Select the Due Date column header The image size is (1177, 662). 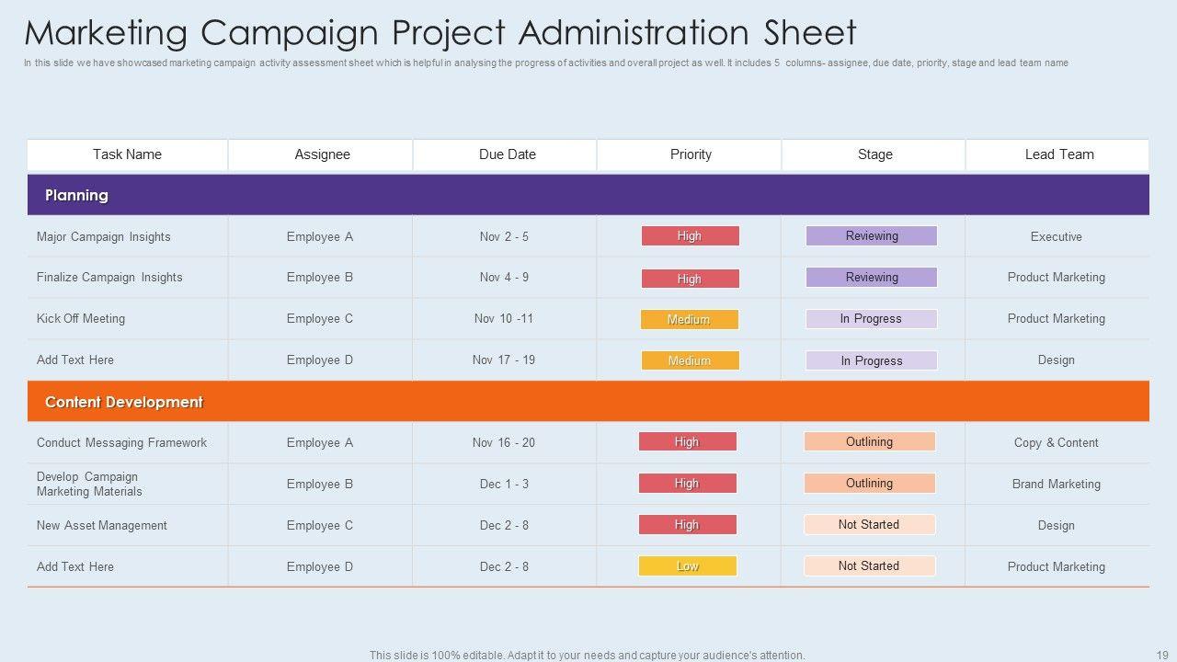click(x=507, y=154)
